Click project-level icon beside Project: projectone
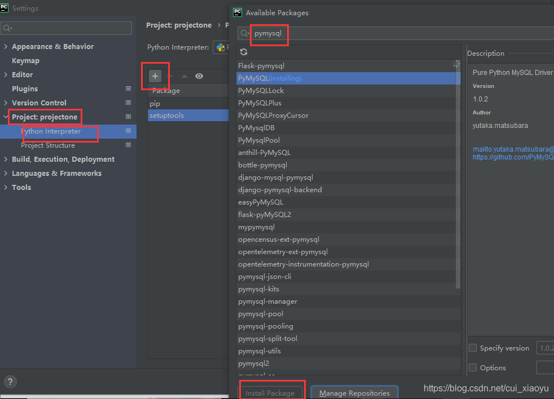Viewport: 554px width, 399px height. (x=128, y=117)
